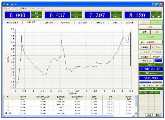Click the speed slider below 280.000

151,82
